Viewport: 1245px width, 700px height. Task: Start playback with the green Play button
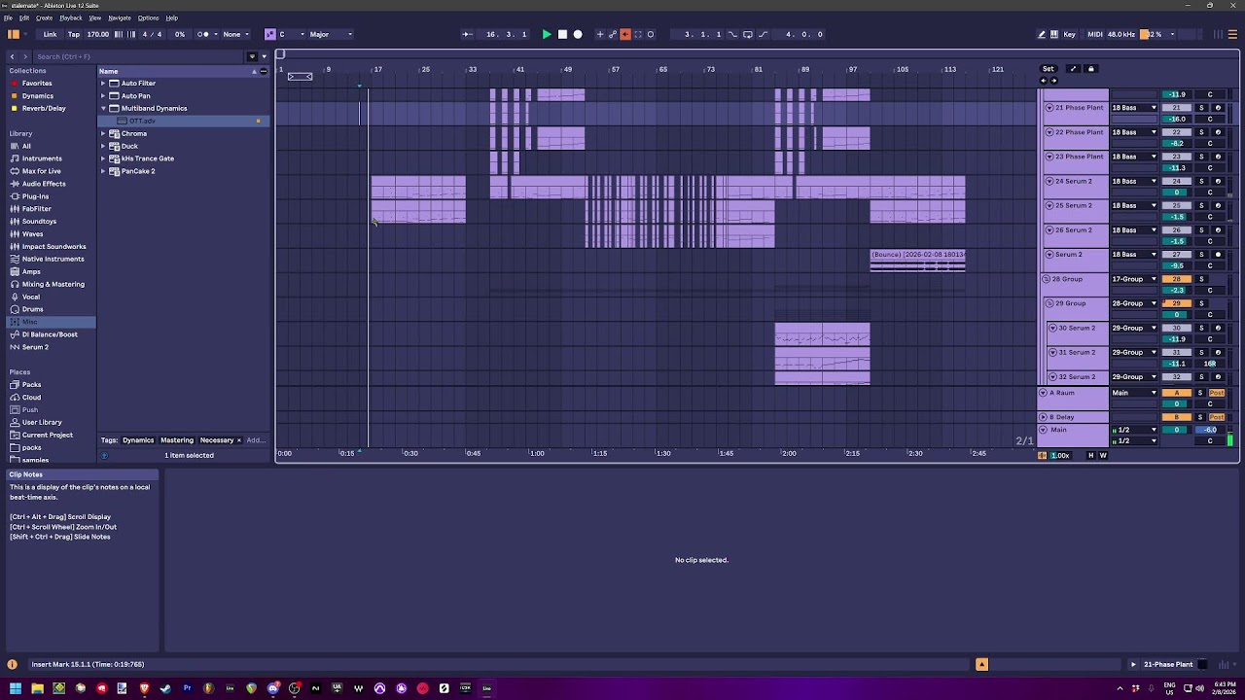pos(547,34)
